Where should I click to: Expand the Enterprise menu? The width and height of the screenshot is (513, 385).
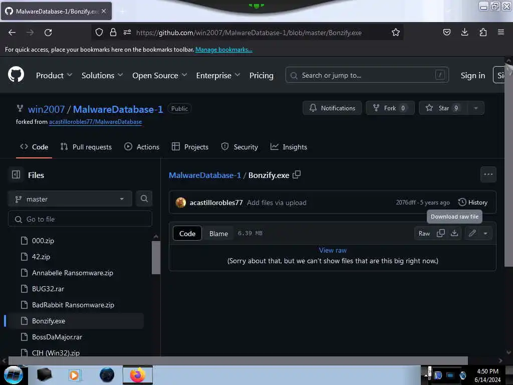pos(218,75)
